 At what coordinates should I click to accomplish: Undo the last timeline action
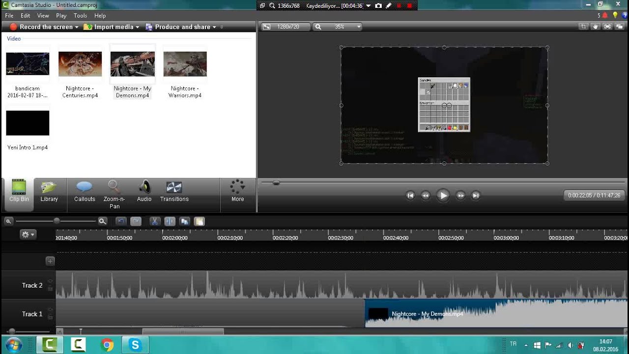pos(120,221)
